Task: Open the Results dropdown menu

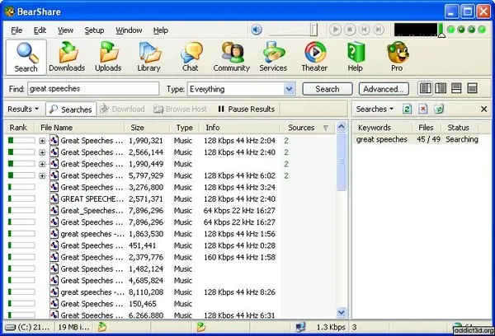Action: (23, 109)
